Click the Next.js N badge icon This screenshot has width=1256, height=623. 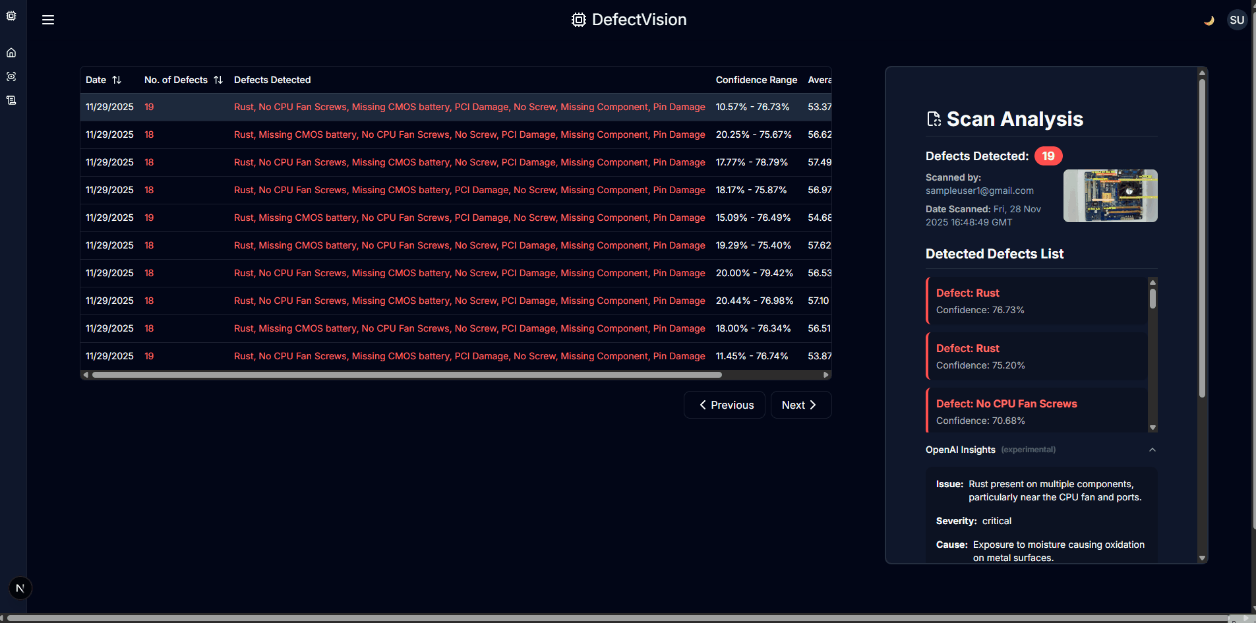point(20,588)
